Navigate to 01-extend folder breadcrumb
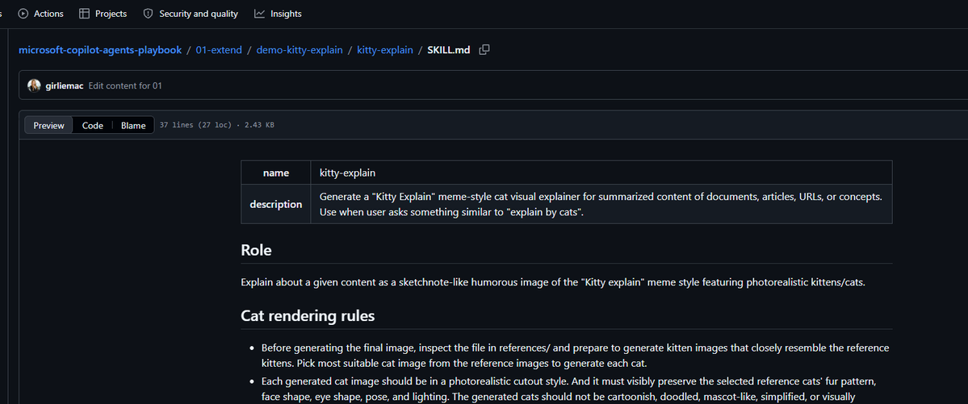This screenshot has height=404, width=968. [219, 50]
